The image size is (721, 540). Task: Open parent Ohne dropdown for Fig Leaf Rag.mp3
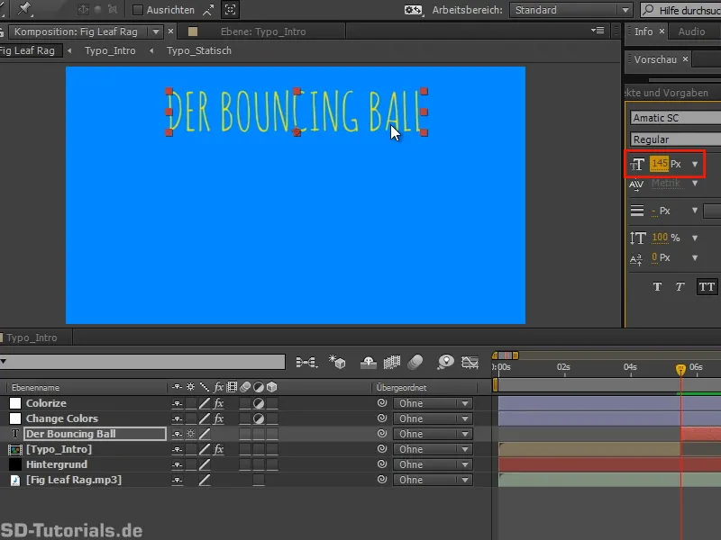(433, 480)
